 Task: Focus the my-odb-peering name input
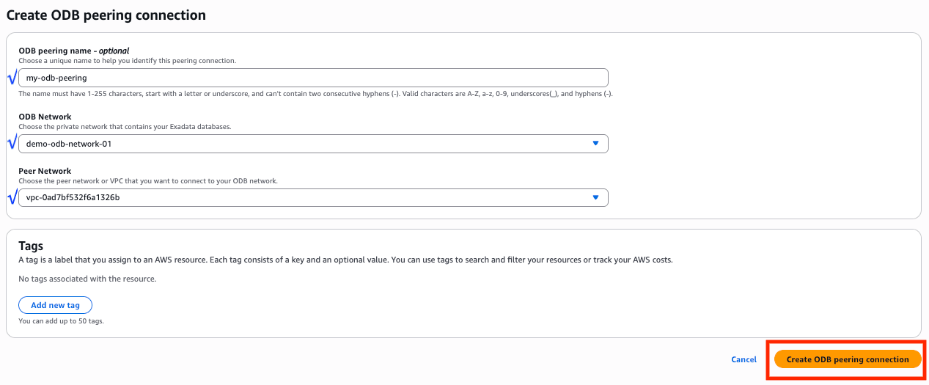(313, 78)
